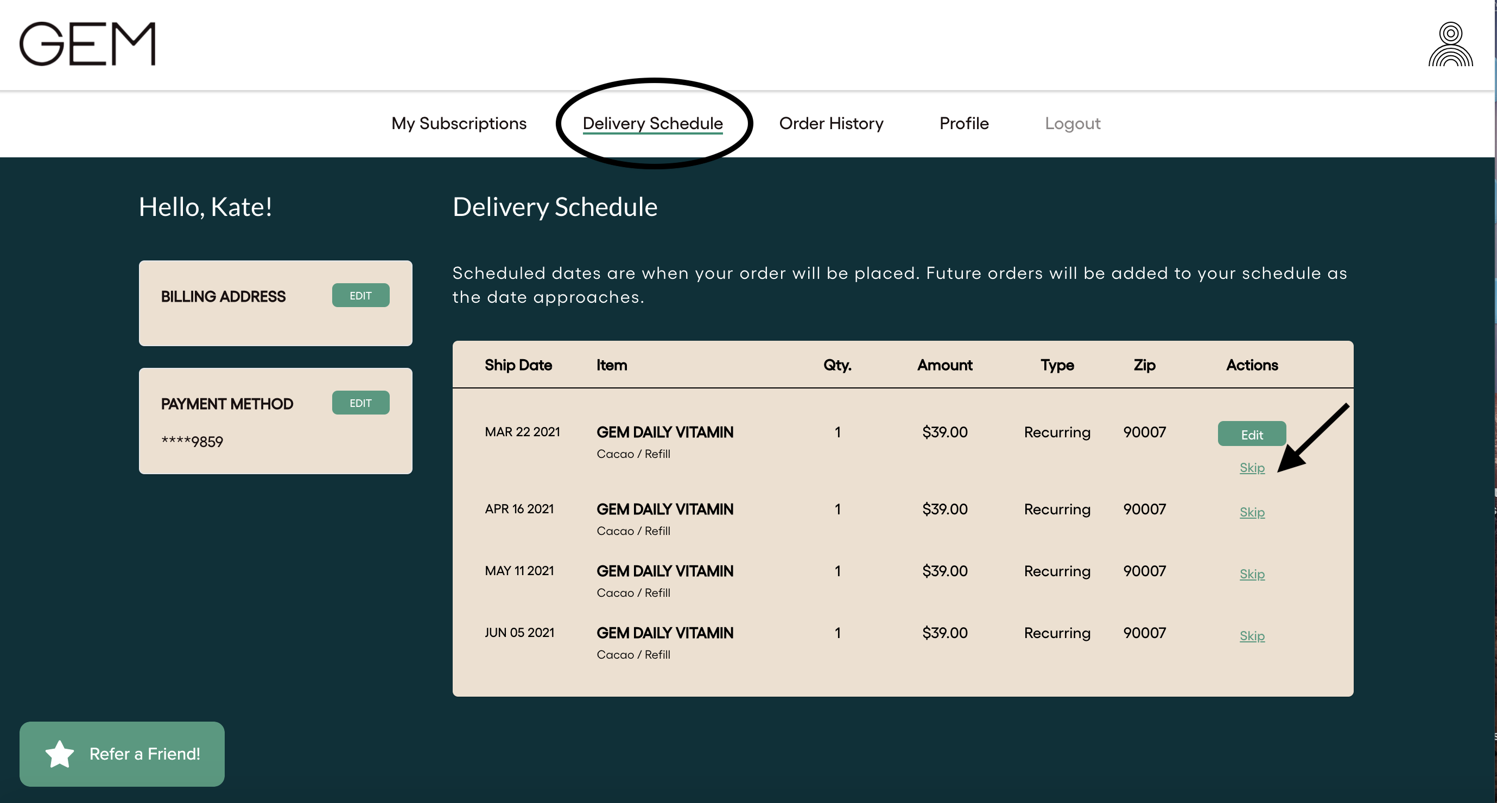Click GEM DAILY VITAMIN in APR 16 row

665,509
